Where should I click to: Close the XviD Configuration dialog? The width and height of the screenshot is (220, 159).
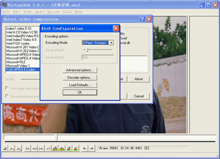pos(116,29)
